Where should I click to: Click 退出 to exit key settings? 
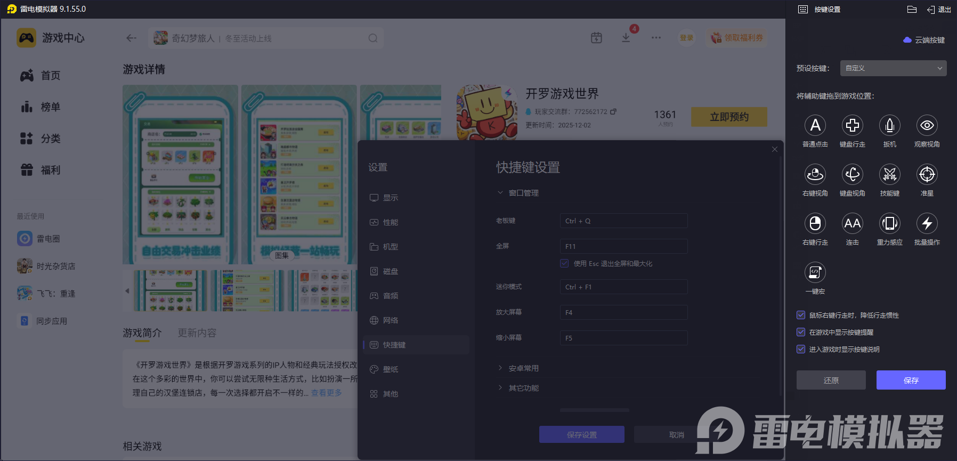click(939, 9)
